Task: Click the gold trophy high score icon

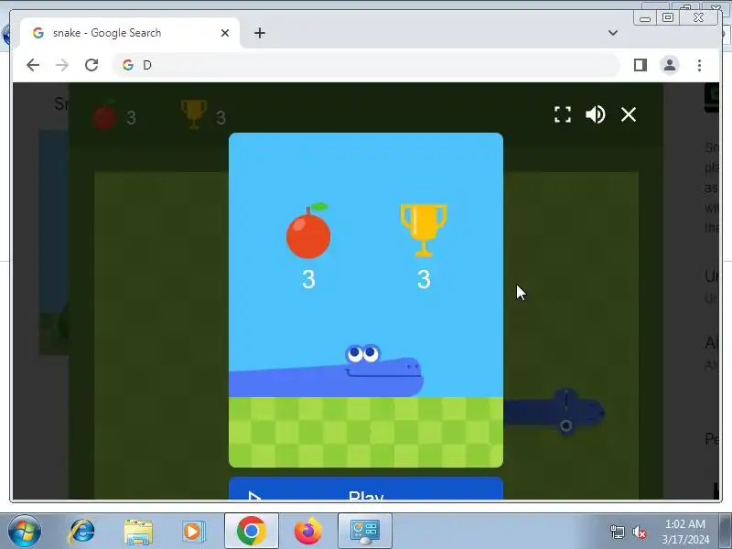Action: 424,230
